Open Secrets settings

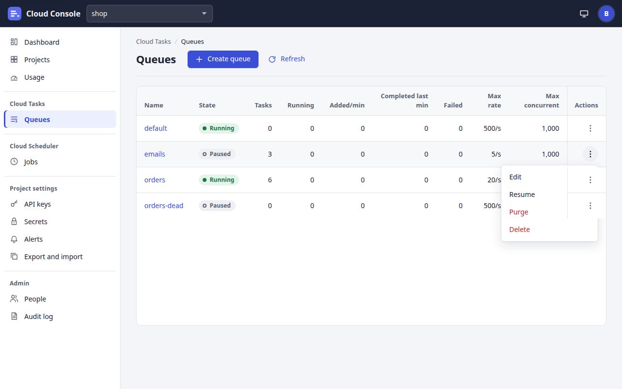point(60,222)
